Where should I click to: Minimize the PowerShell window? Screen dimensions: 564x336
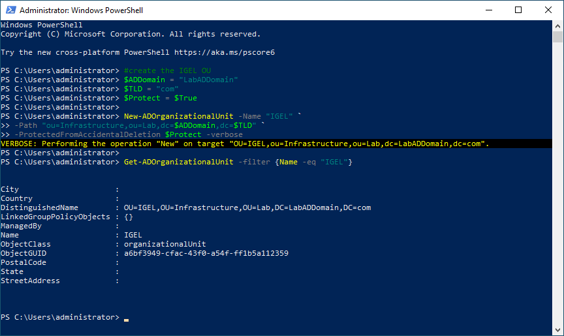488,10
